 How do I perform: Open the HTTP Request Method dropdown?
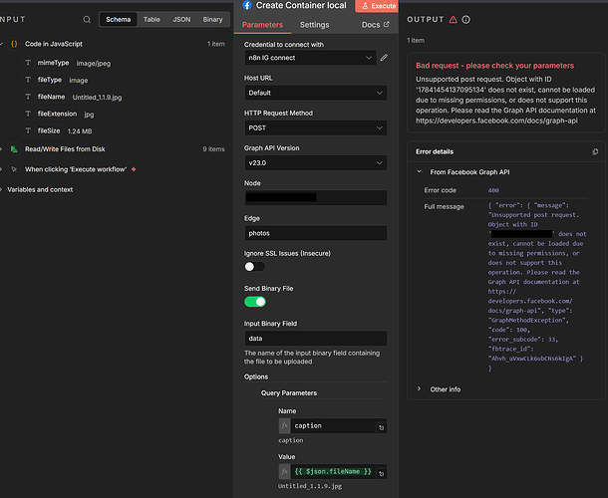coord(315,127)
